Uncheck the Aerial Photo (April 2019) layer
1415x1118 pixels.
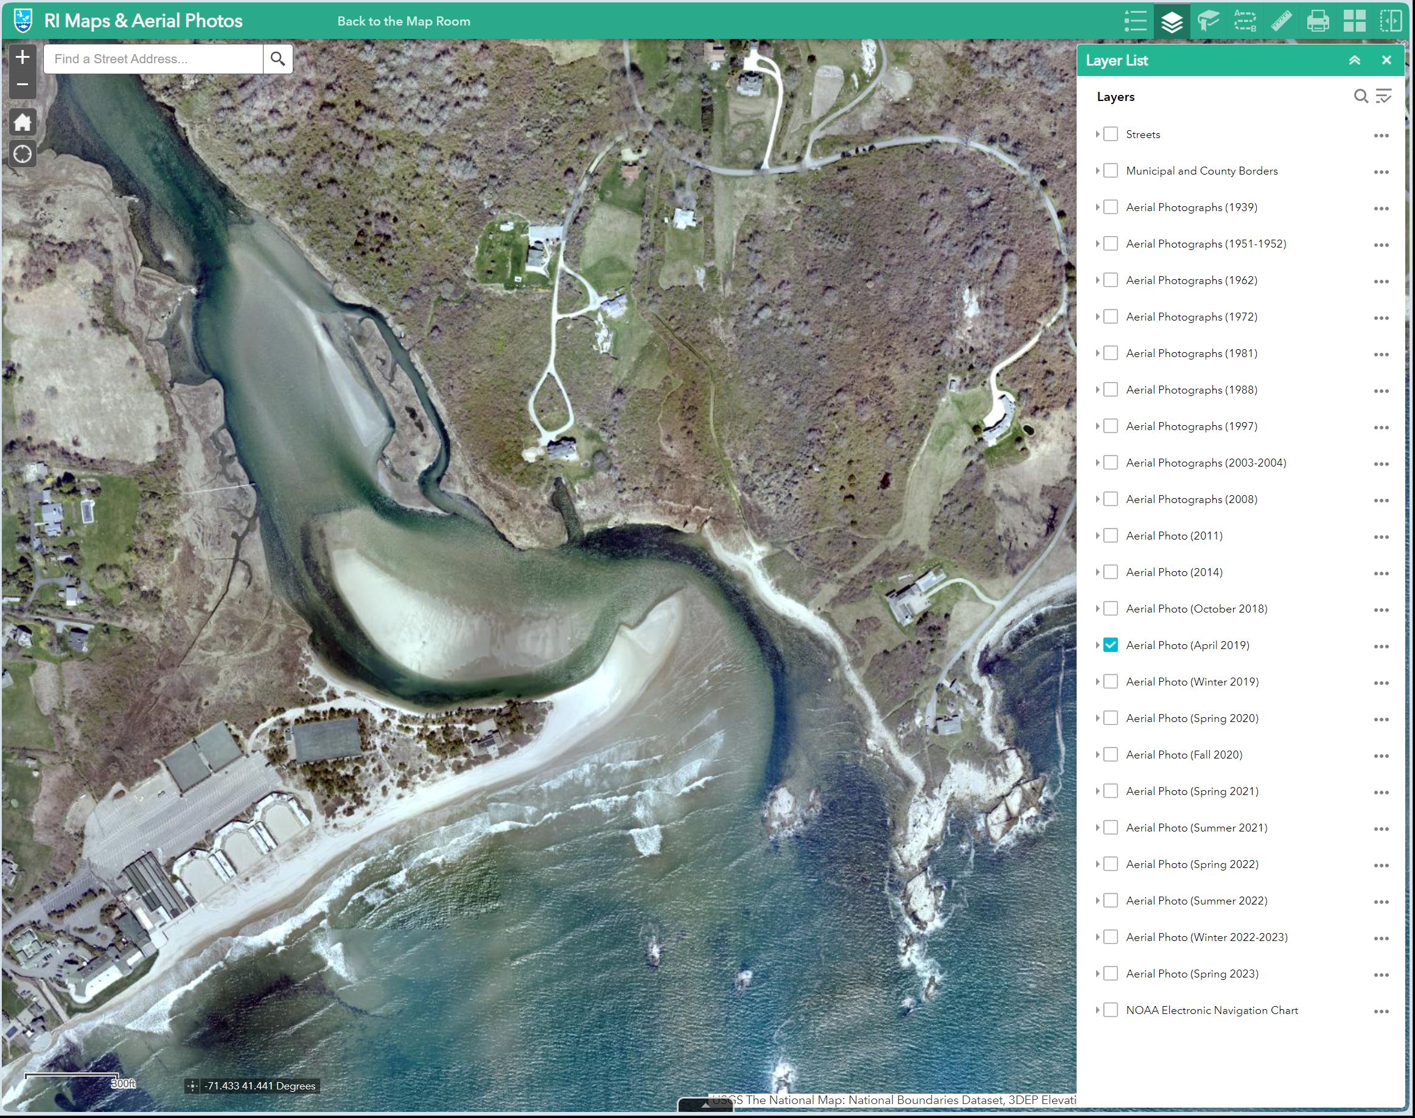coord(1110,645)
